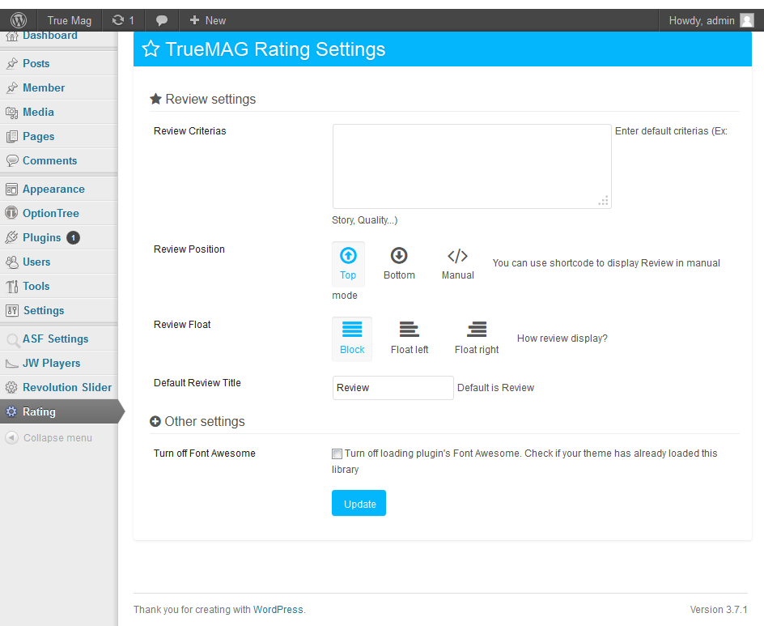Follow the WordPress footer link
Viewport: 764px width, 626px height.
point(278,610)
